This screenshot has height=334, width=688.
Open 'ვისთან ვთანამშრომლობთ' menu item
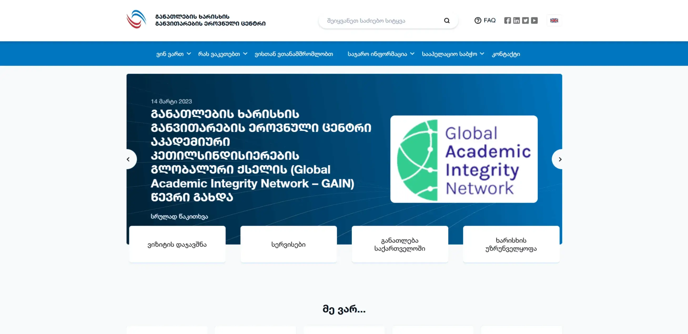click(294, 54)
